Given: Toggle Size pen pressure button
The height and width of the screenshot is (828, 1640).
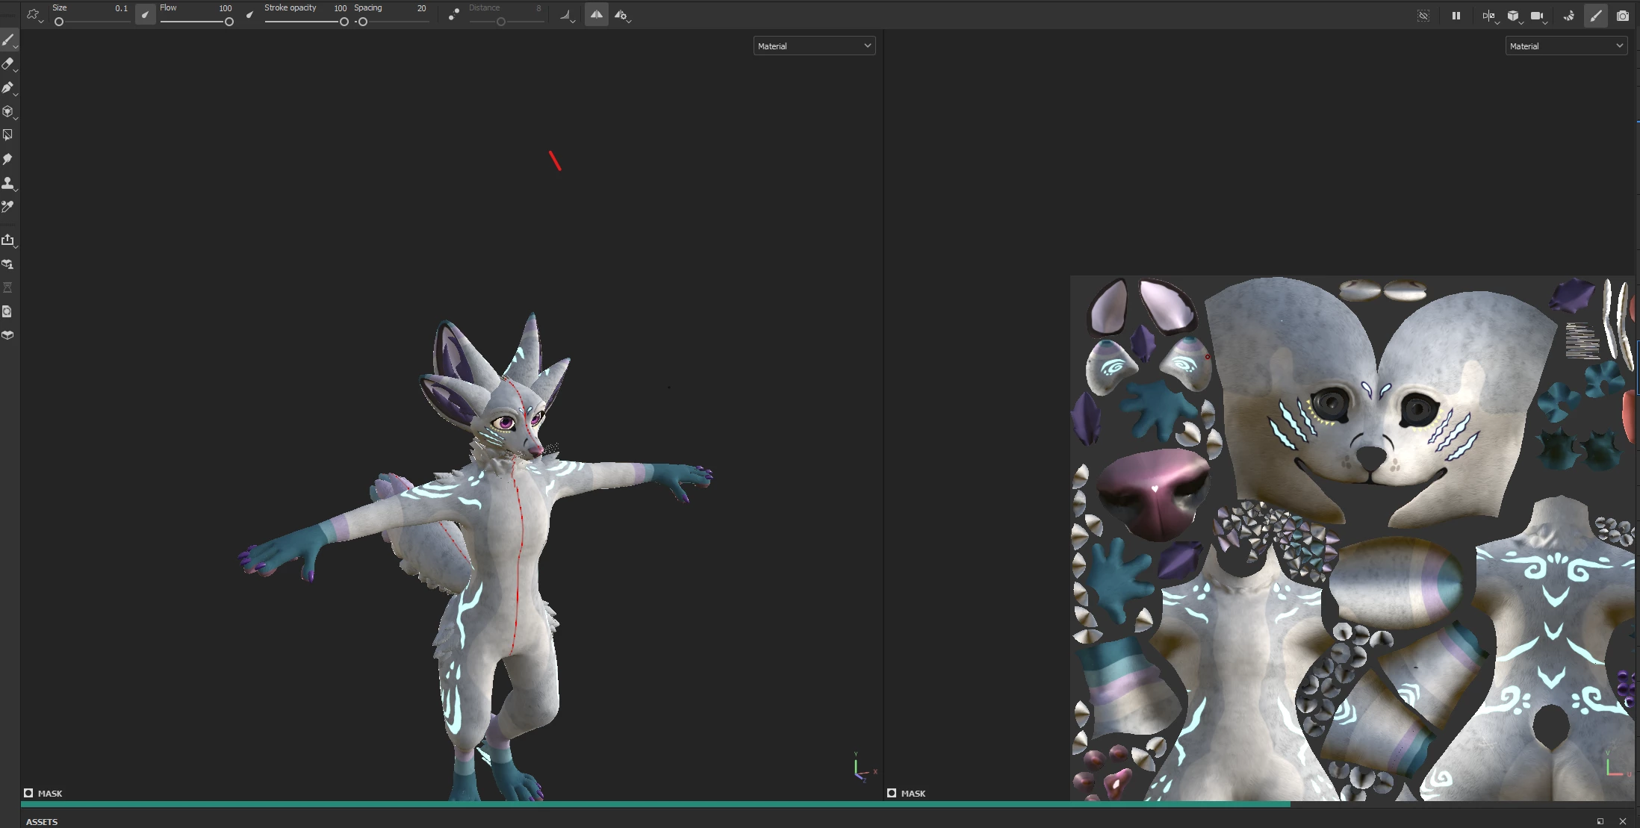Looking at the screenshot, I should 146,15.
